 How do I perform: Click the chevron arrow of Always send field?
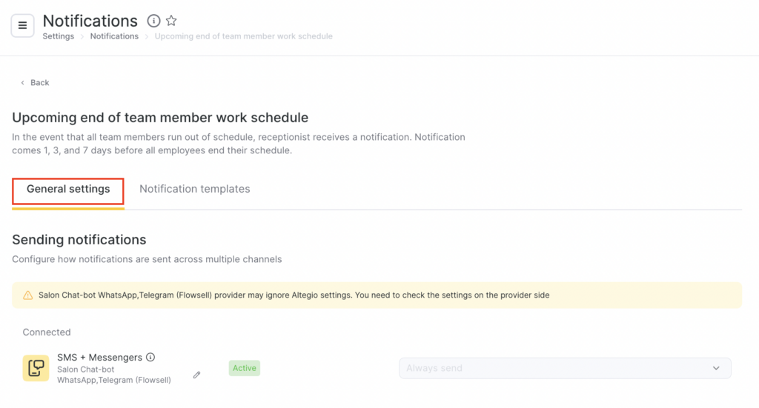[x=716, y=368]
